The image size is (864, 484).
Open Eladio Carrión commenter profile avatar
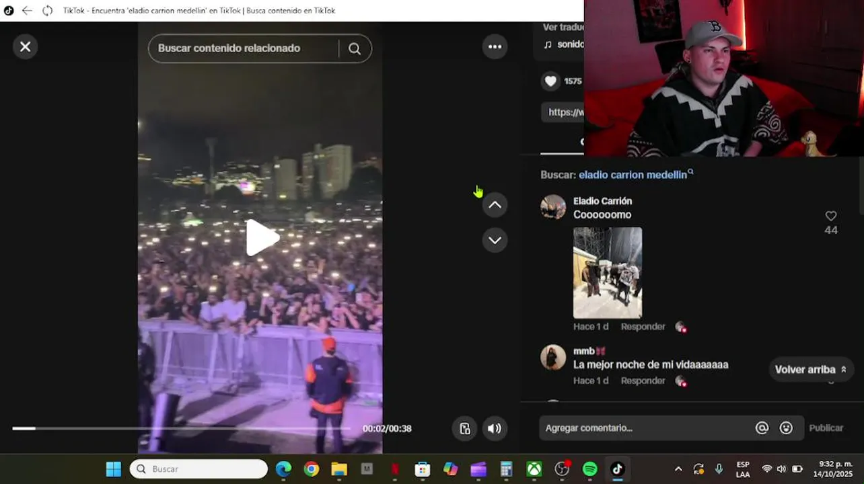coord(553,207)
